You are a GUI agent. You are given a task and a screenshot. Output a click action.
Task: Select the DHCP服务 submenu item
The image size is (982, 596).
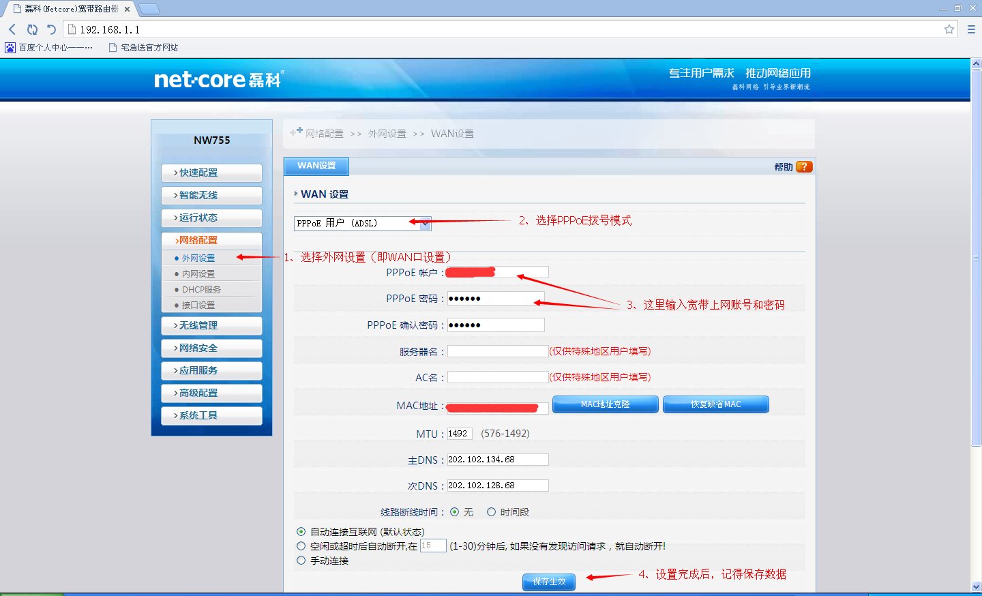click(201, 289)
